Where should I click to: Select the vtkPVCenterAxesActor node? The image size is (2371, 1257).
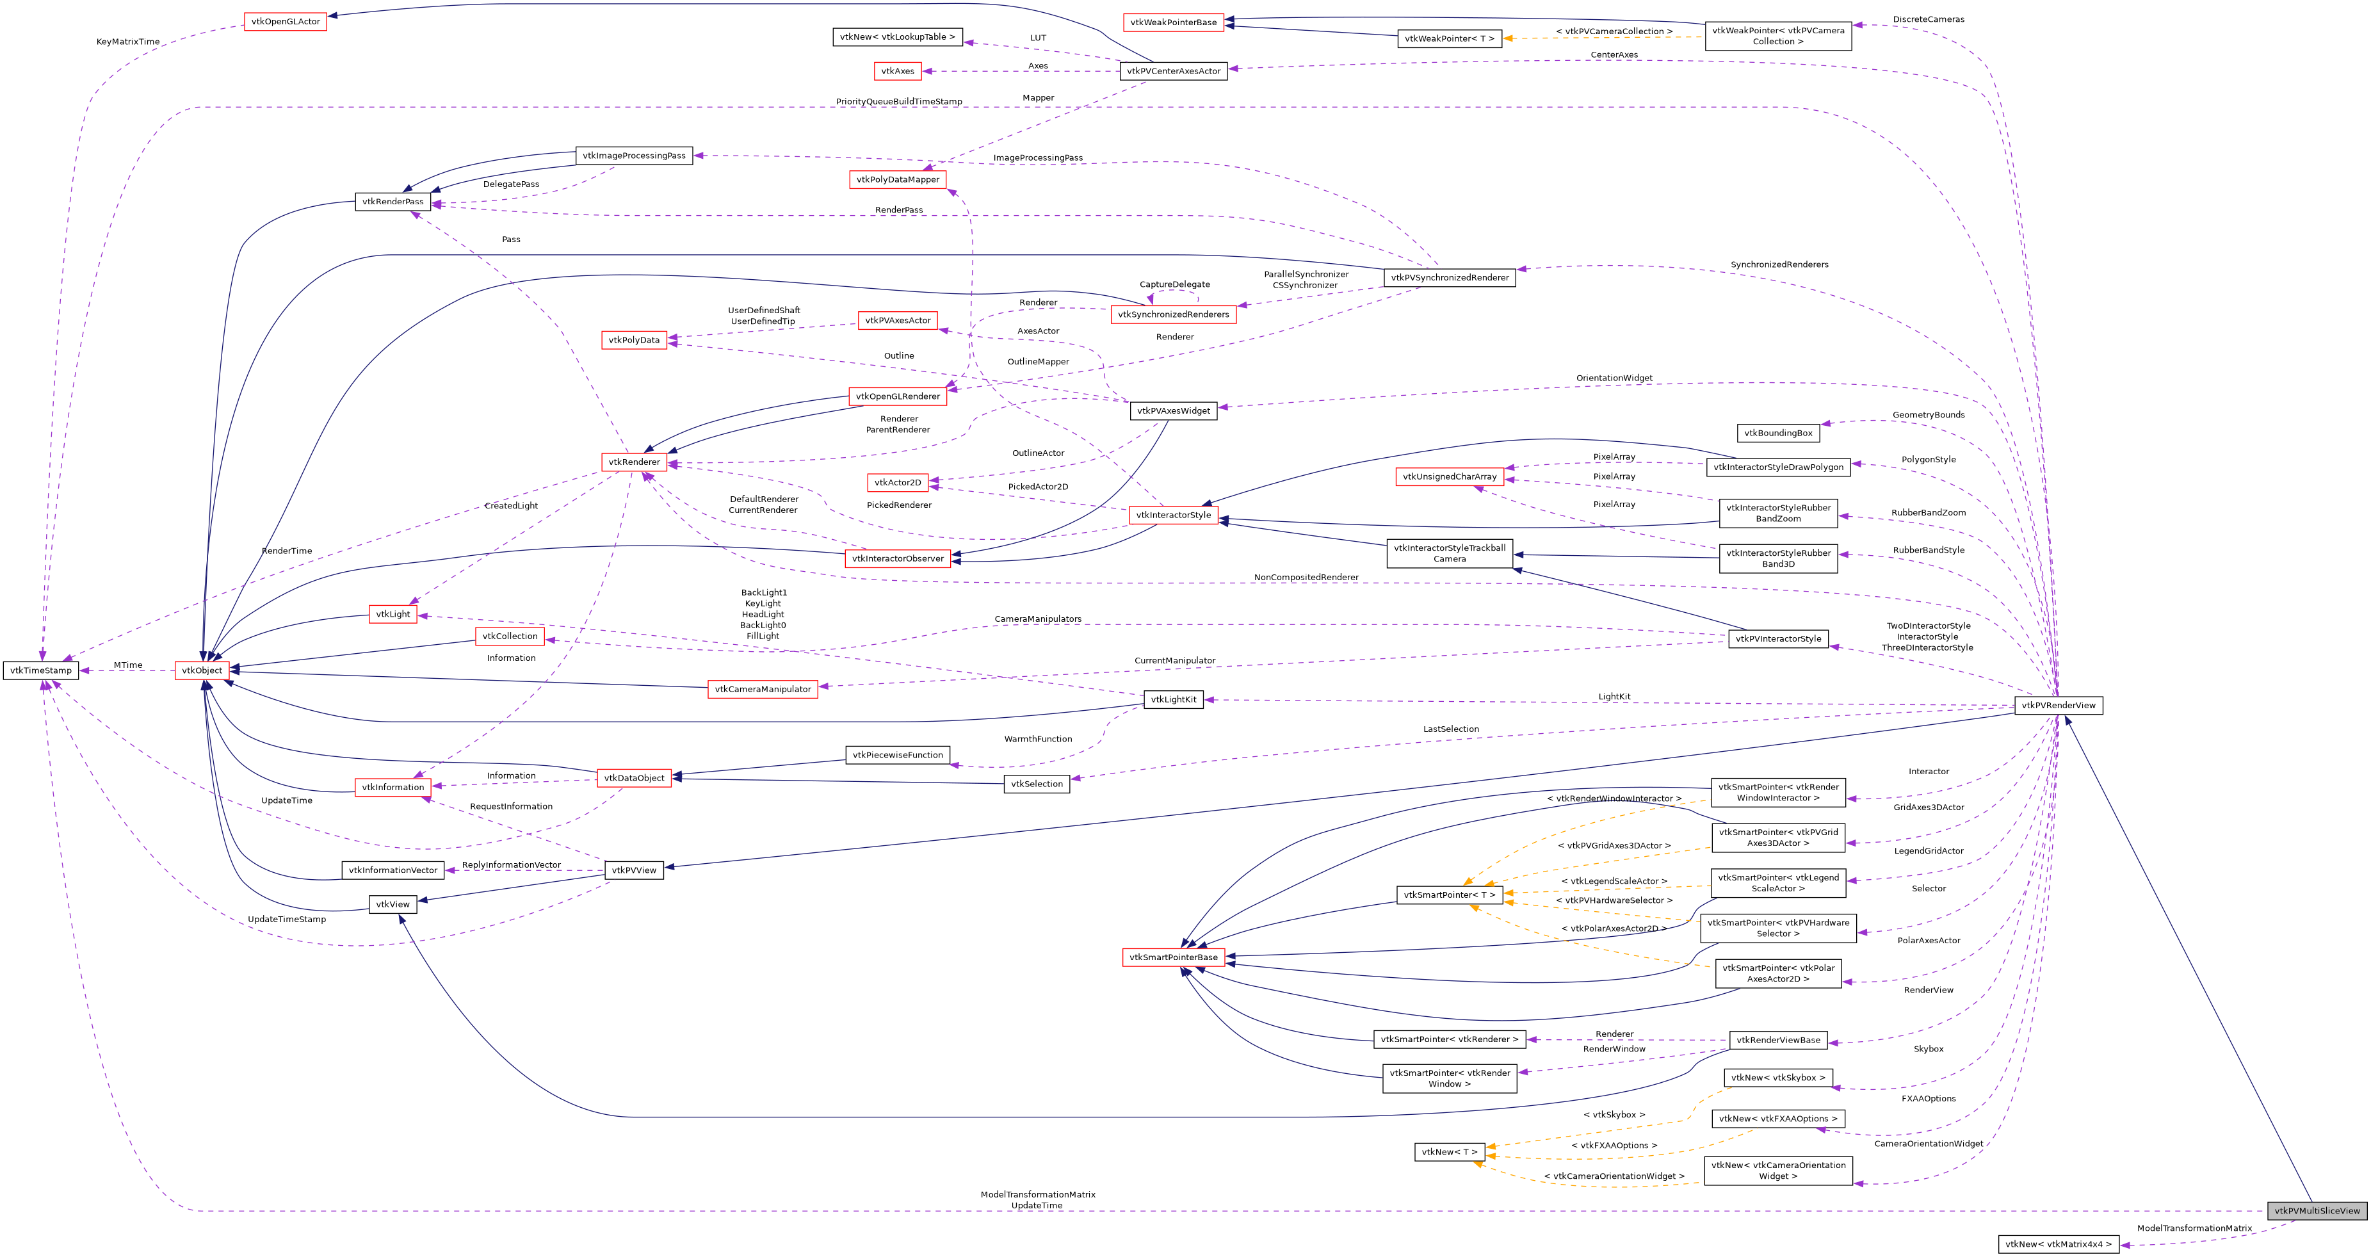[1172, 71]
